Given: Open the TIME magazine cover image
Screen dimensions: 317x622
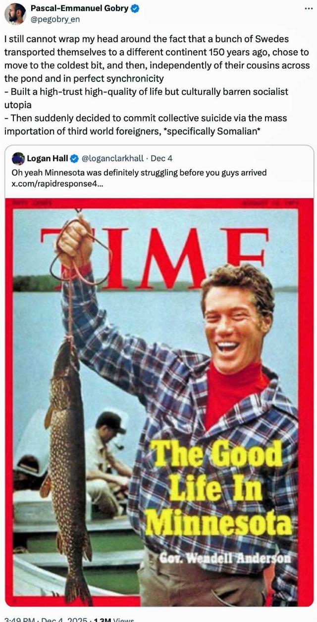Looking at the screenshot, I should 159,402.
